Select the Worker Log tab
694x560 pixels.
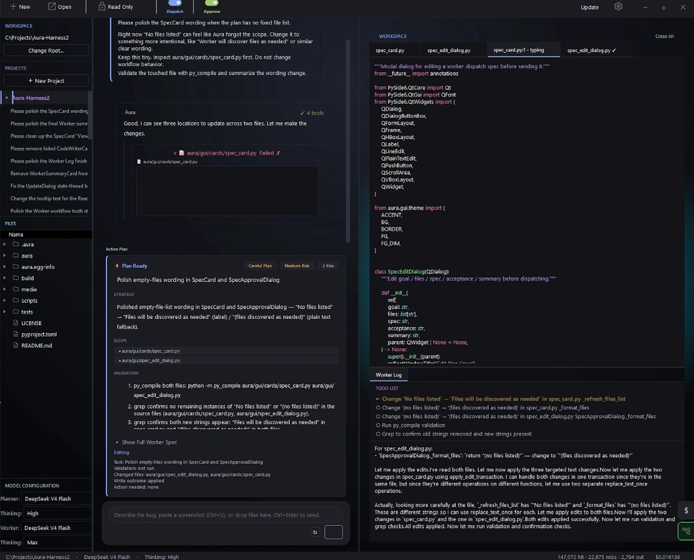pos(389,375)
